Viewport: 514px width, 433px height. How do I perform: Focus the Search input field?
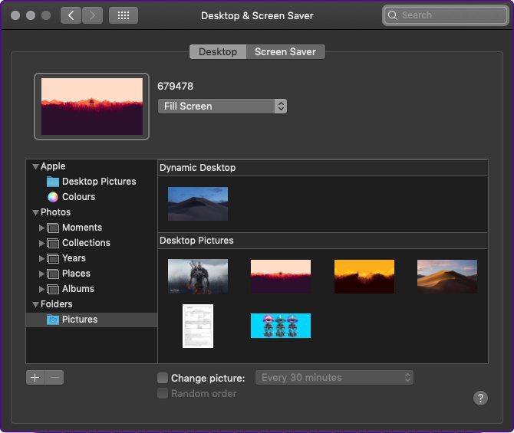pyautogui.click(x=445, y=15)
